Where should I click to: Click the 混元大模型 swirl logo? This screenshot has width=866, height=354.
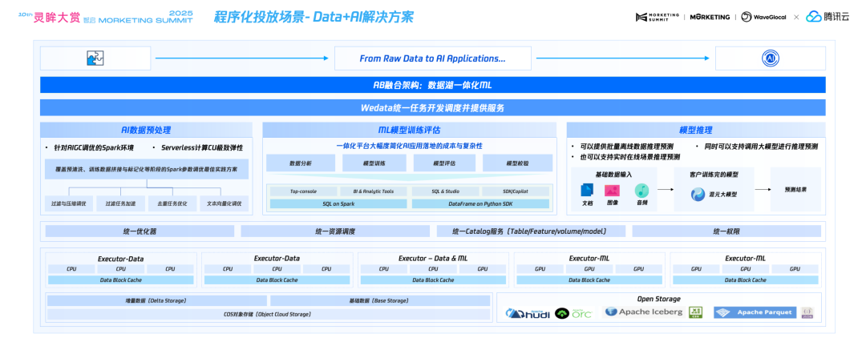(698, 195)
